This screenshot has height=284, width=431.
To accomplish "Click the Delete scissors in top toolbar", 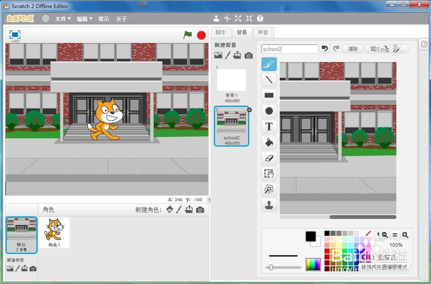I will pos(227,19).
